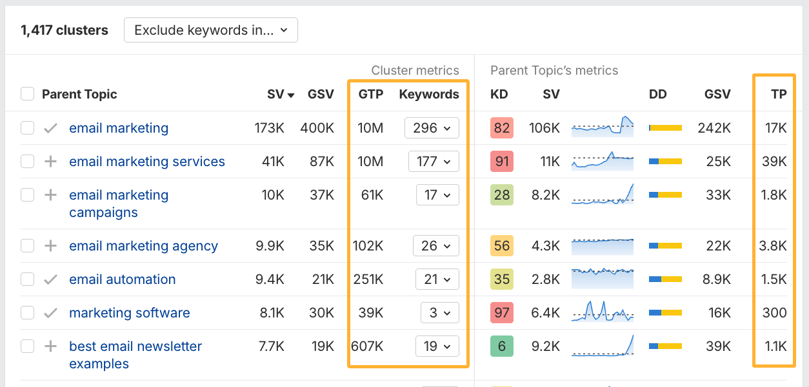The width and height of the screenshot is (809, 387).
Task: Check the row checkbox for email marketing
Action: point(27,128)
